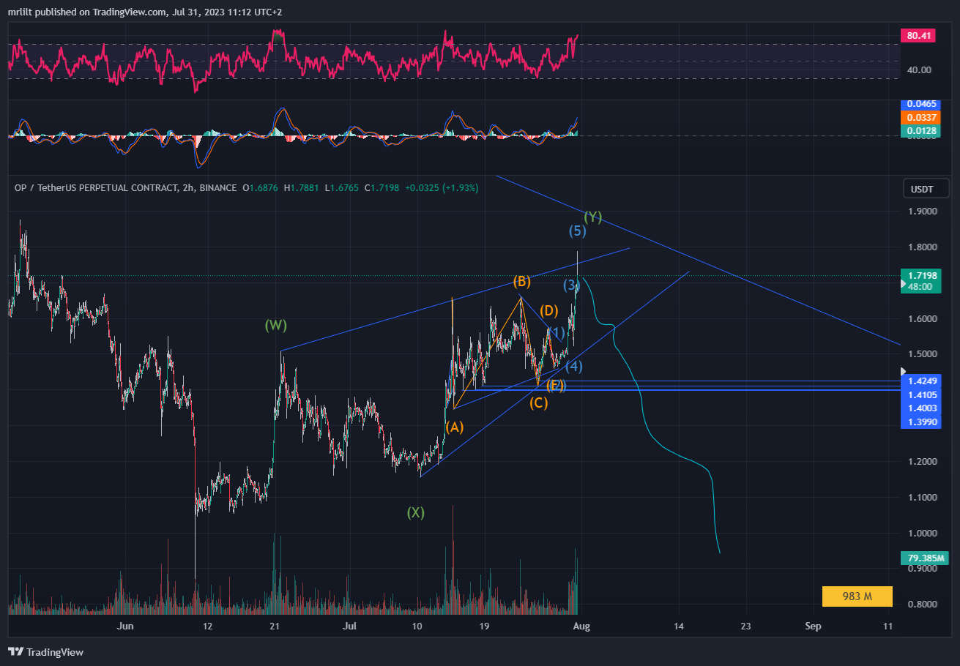Screen dimensions: 960x666
Task: Click the horizontal line price label 1.4249
Action: [x=921, y=381]
